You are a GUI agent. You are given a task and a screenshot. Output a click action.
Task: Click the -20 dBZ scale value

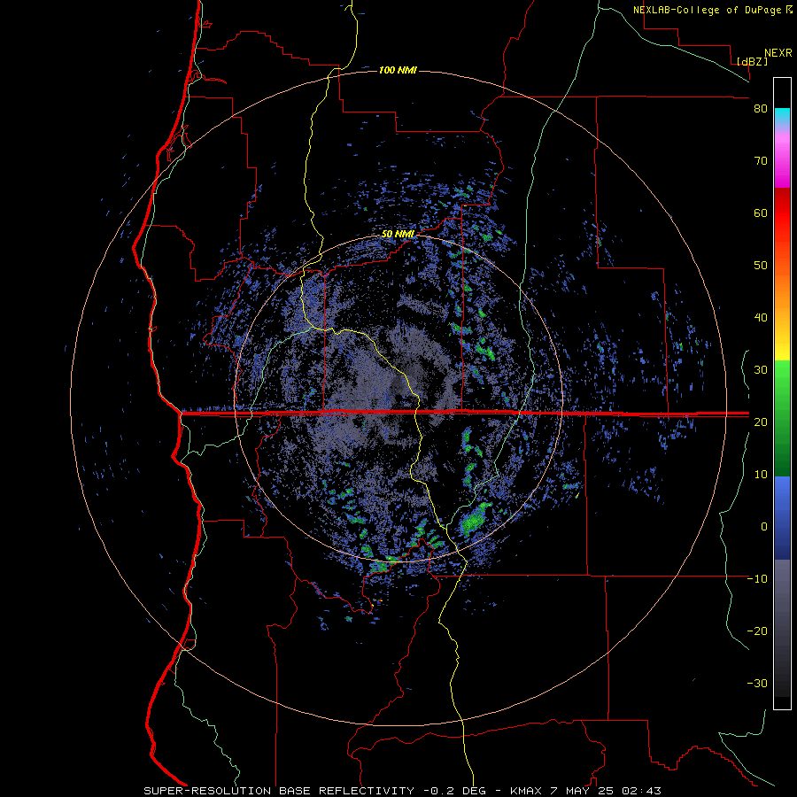[x=757, y=631]
